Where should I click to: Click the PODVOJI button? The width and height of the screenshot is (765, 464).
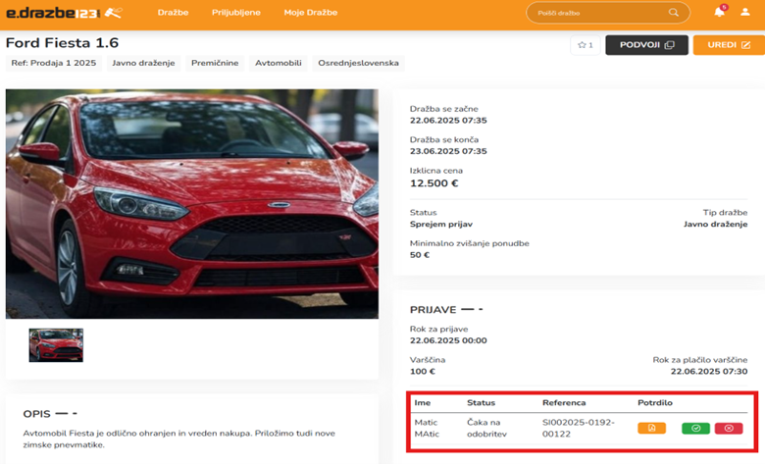[x=645, y=45]
